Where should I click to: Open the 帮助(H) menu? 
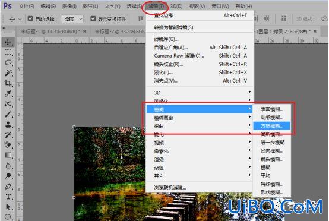click(x=243, y=7)
